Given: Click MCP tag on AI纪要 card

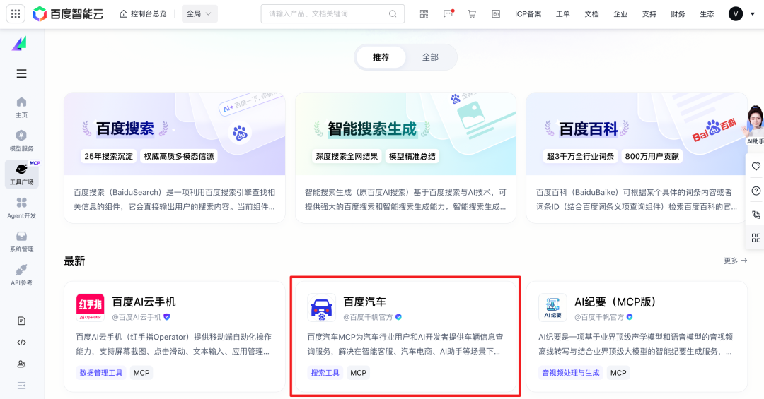Looking at the screenshot, I should pos(618,373).
